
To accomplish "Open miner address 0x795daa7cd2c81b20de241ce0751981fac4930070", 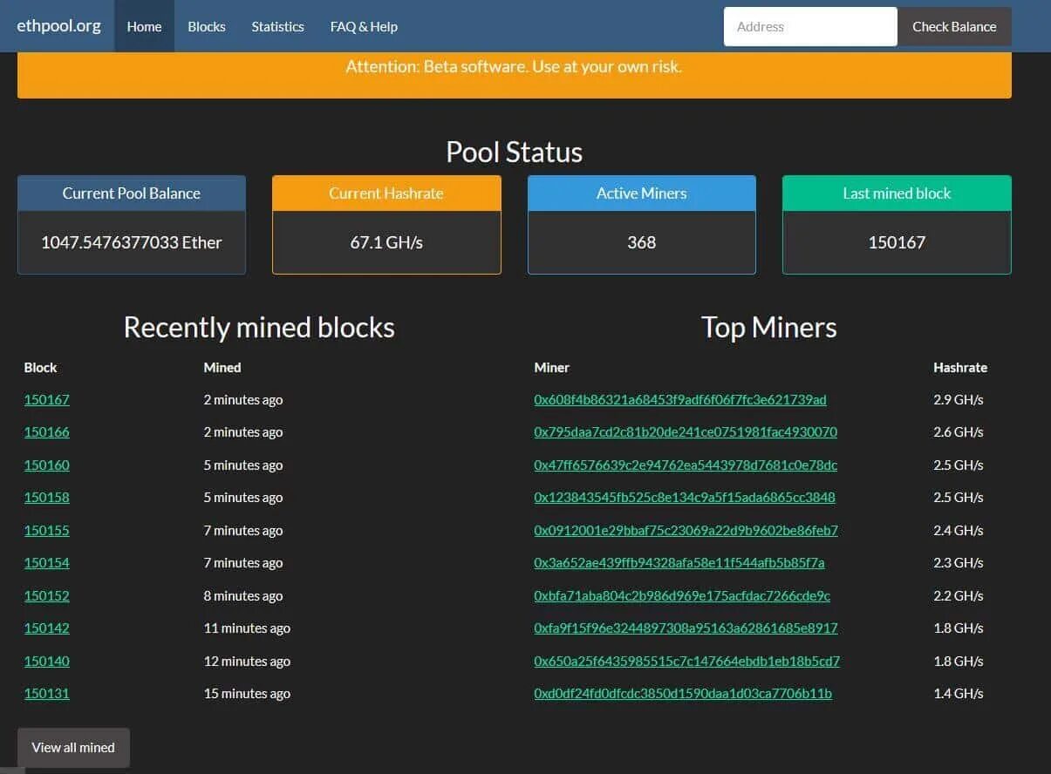I will pyautogui.click(x=686, y=432).
